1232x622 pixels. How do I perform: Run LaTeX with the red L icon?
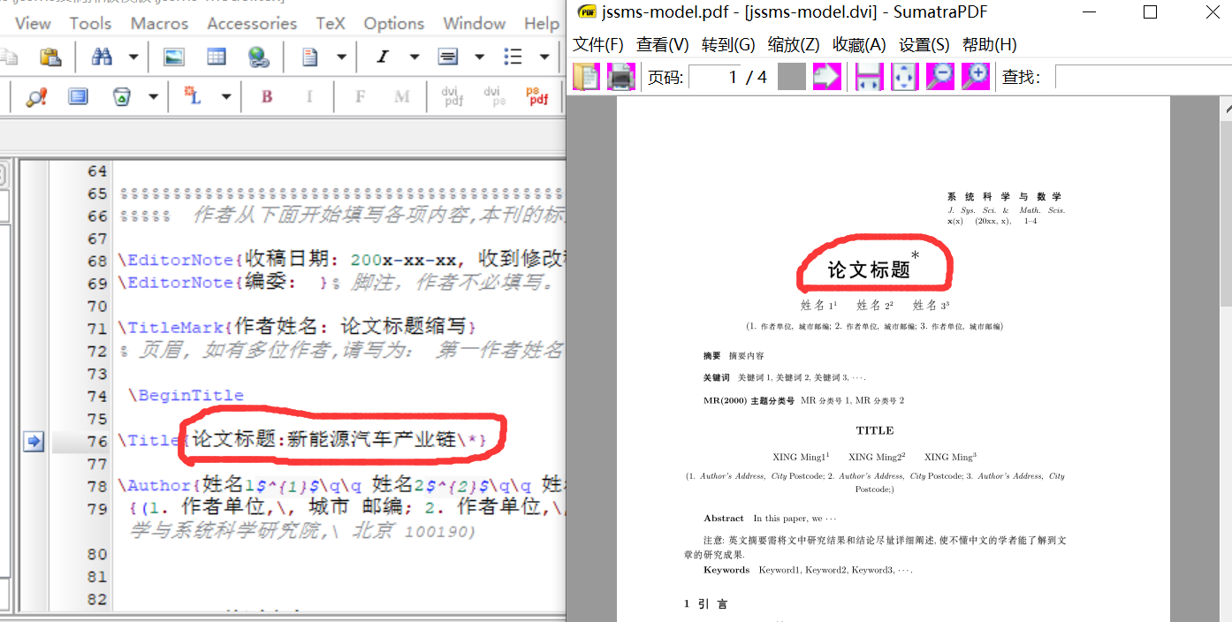coord(193,96)
